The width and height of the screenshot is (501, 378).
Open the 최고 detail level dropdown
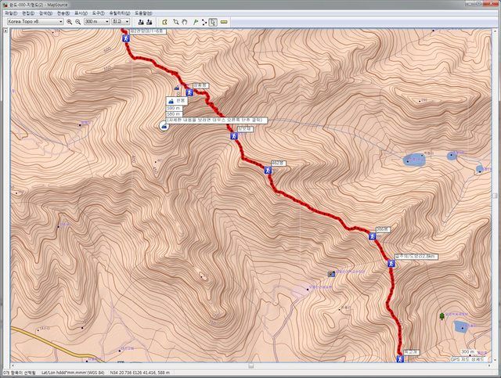click(121, 21)
